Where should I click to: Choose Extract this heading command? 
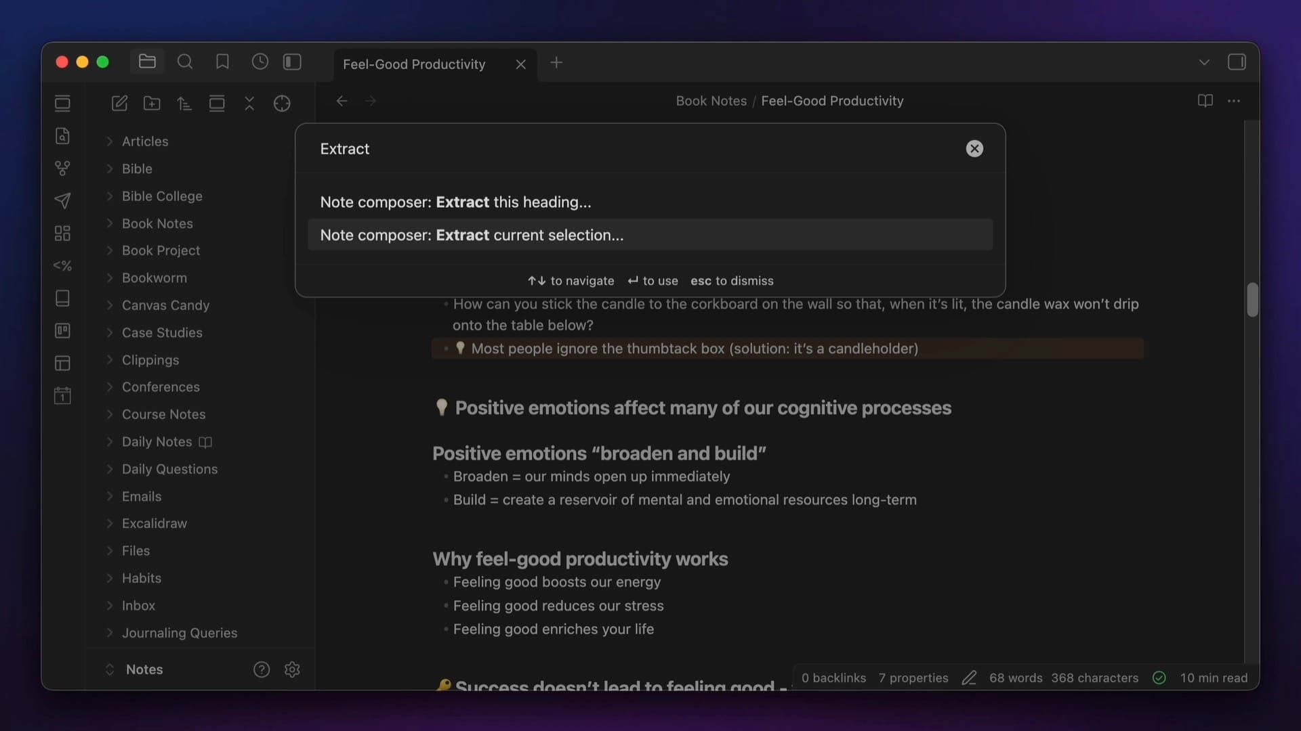pos(455,202)
